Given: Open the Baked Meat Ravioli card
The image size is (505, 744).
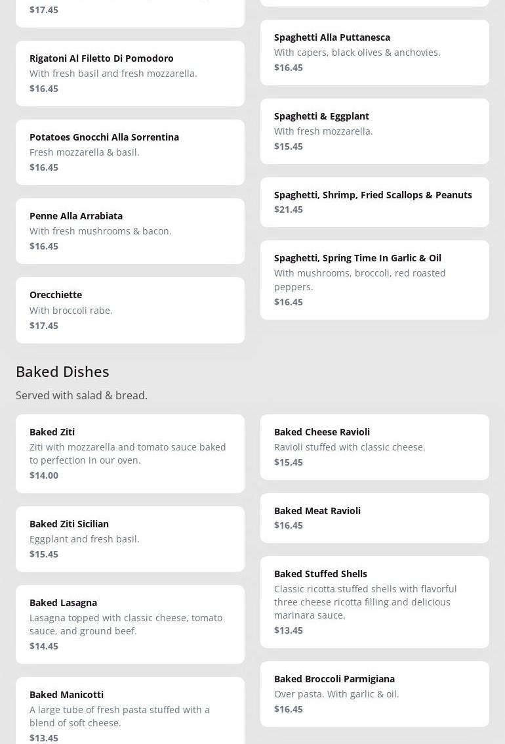Looking at the screenshot, I should (x=374, y=517).
